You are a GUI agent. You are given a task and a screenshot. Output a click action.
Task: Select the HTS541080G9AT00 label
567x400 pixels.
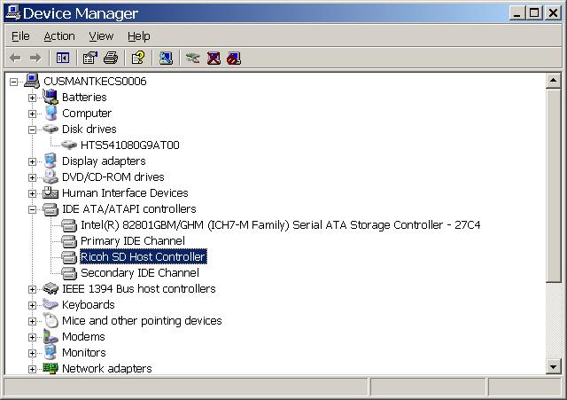tap(130, 145)
